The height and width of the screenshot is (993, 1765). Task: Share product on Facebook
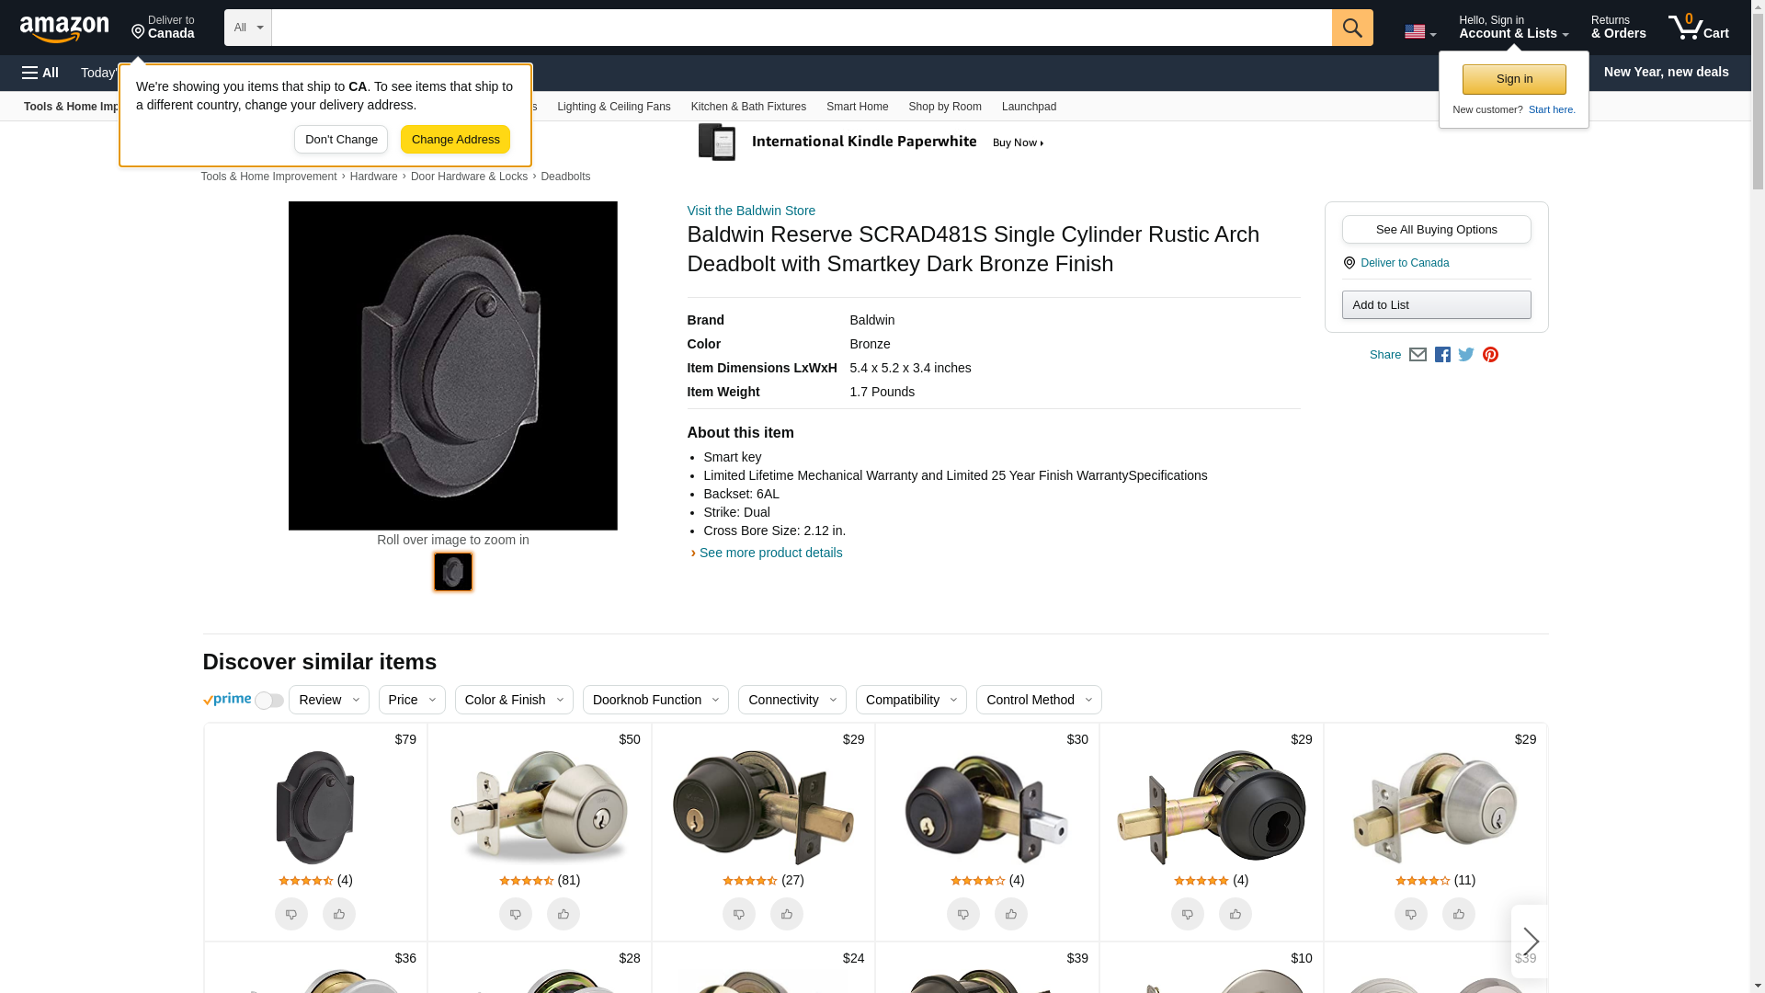(x=1442, y=355)
